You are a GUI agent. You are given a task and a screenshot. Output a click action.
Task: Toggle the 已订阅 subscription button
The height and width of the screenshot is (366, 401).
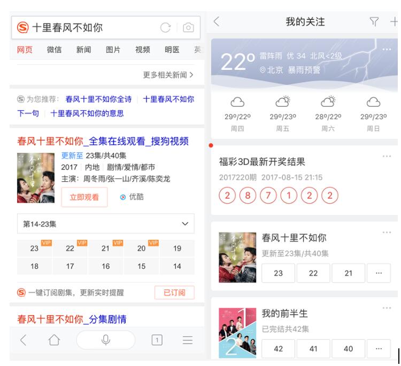174,293
